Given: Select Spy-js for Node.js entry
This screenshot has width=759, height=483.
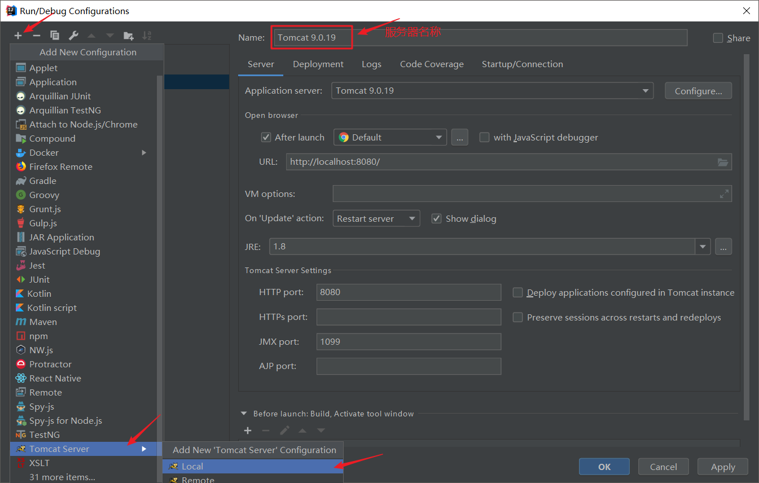Looking at the screenshot, I should pyautogui.click(x=83, y=420).
